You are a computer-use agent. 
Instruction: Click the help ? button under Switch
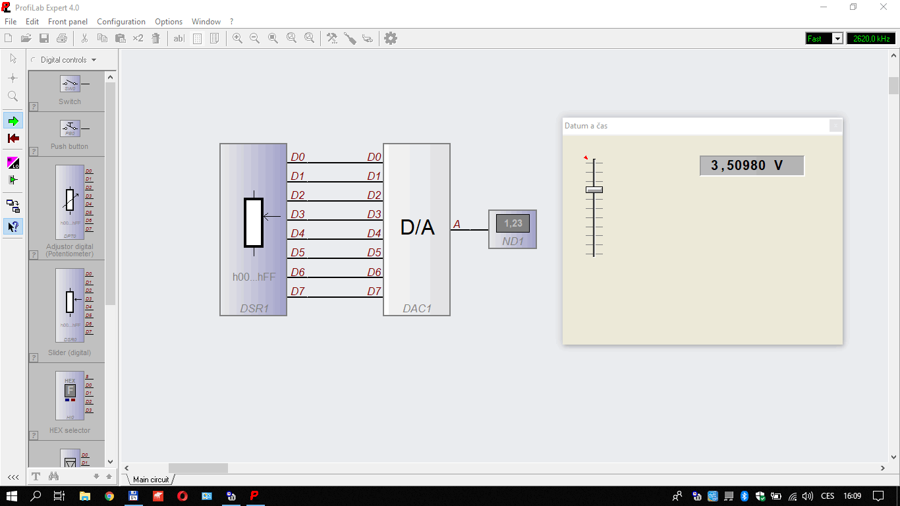pyautogui.click(x=34, y=107)
